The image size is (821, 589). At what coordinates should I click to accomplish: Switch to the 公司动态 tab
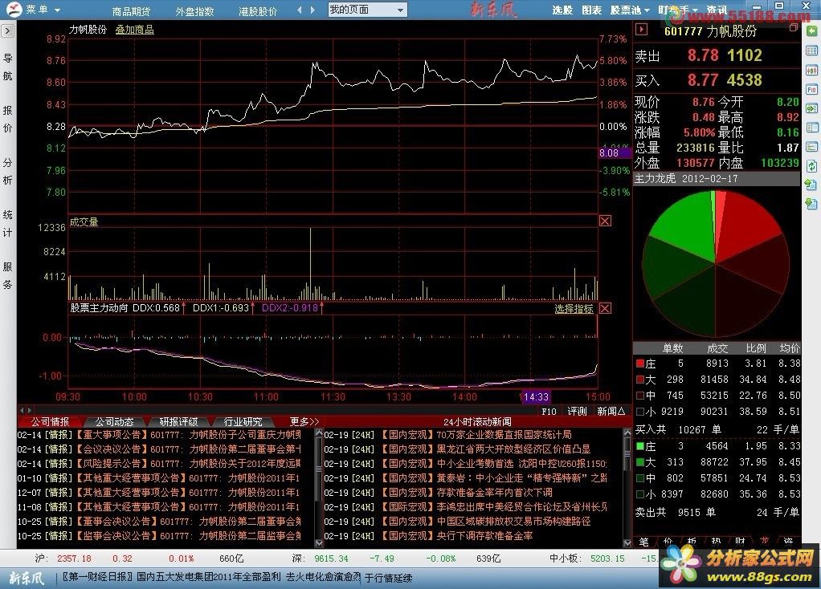(x=114, y=421)
